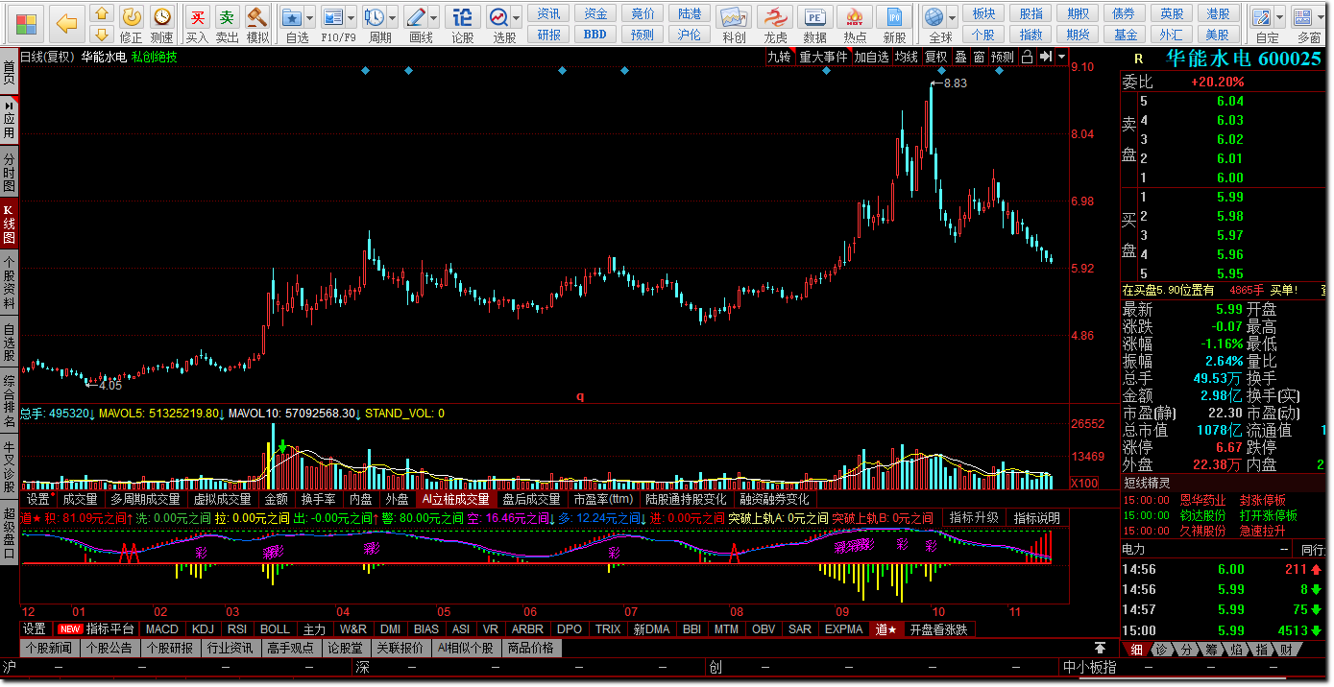The width and height of the screenshot is (1334, 687).
Task: Select the 分时图 side tab
Action: pyautogui.click(x=10, y=172)
